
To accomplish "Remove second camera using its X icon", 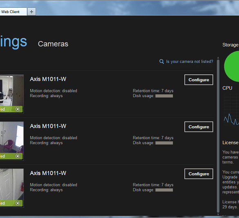I will (x=18, y=156).
